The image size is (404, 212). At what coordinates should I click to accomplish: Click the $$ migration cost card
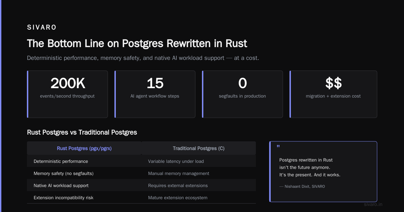pos(333,94)
